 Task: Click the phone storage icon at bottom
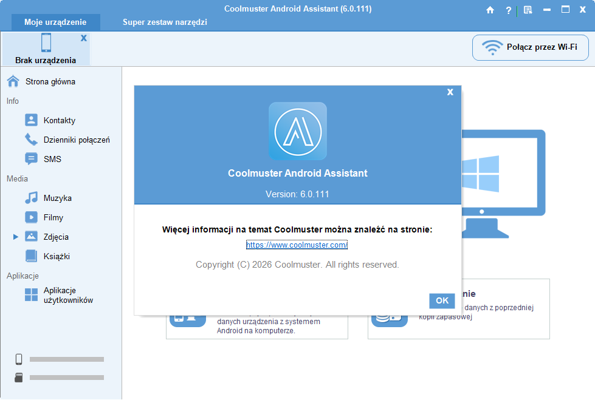tap(19, 359)
